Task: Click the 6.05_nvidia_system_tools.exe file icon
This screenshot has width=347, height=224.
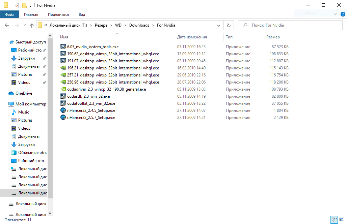Action: click(63, 46)
